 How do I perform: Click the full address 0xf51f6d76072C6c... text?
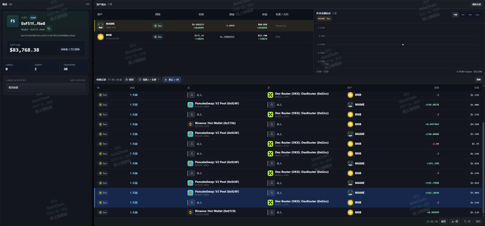point(48,36)
